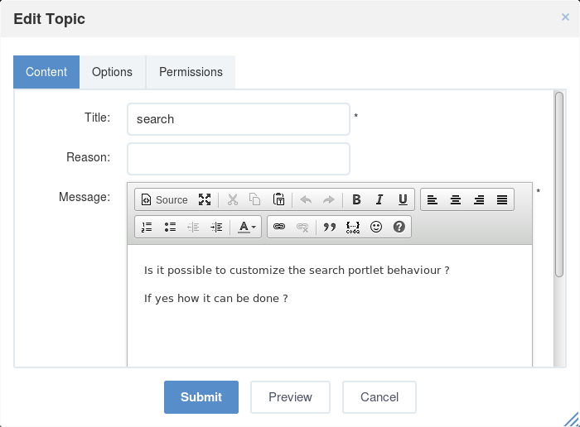Open the text color dropdown
Screen dimensions: 580x427
(247, 227)
